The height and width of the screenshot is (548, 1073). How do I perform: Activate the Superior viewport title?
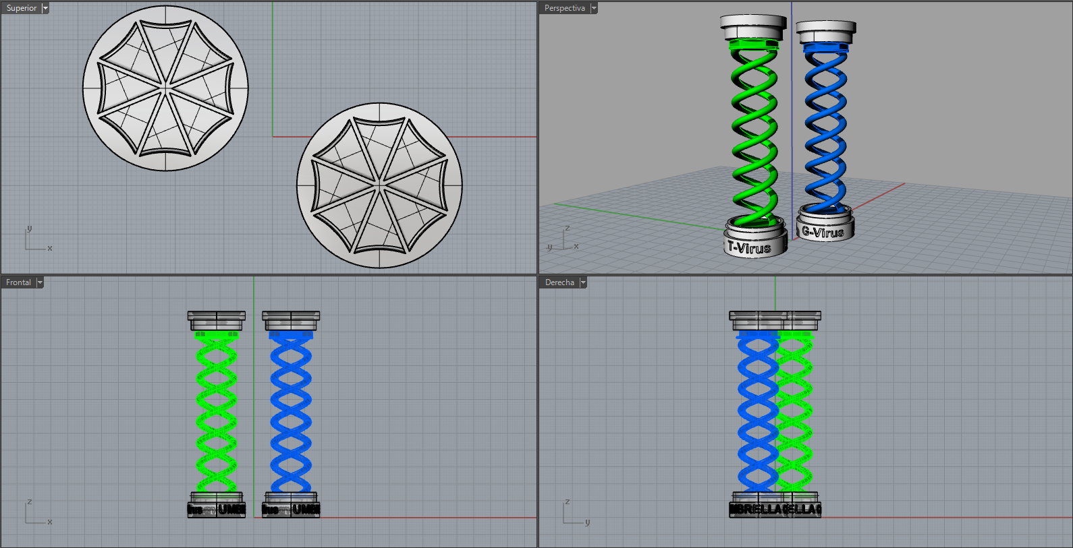click(22, 8)
